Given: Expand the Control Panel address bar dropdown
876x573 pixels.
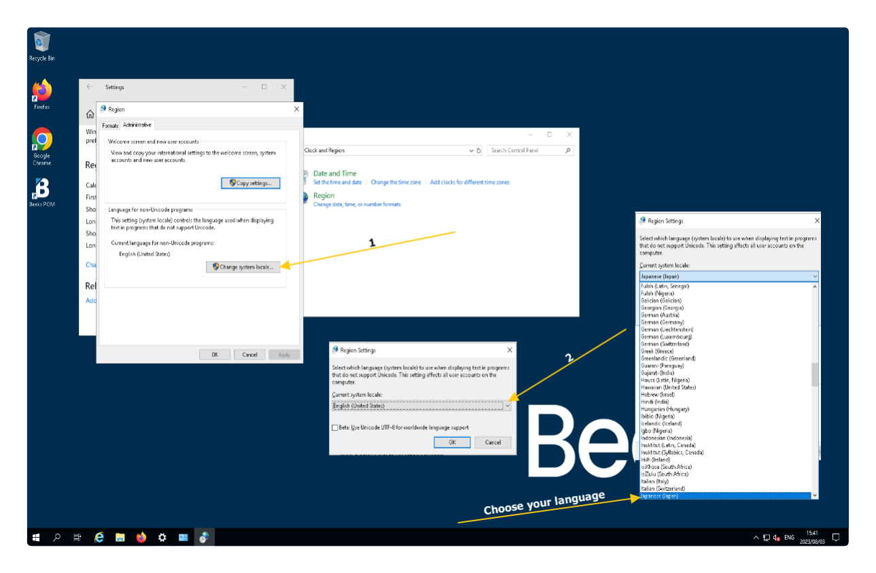Looking at the screenshot, I should (471, 150).
